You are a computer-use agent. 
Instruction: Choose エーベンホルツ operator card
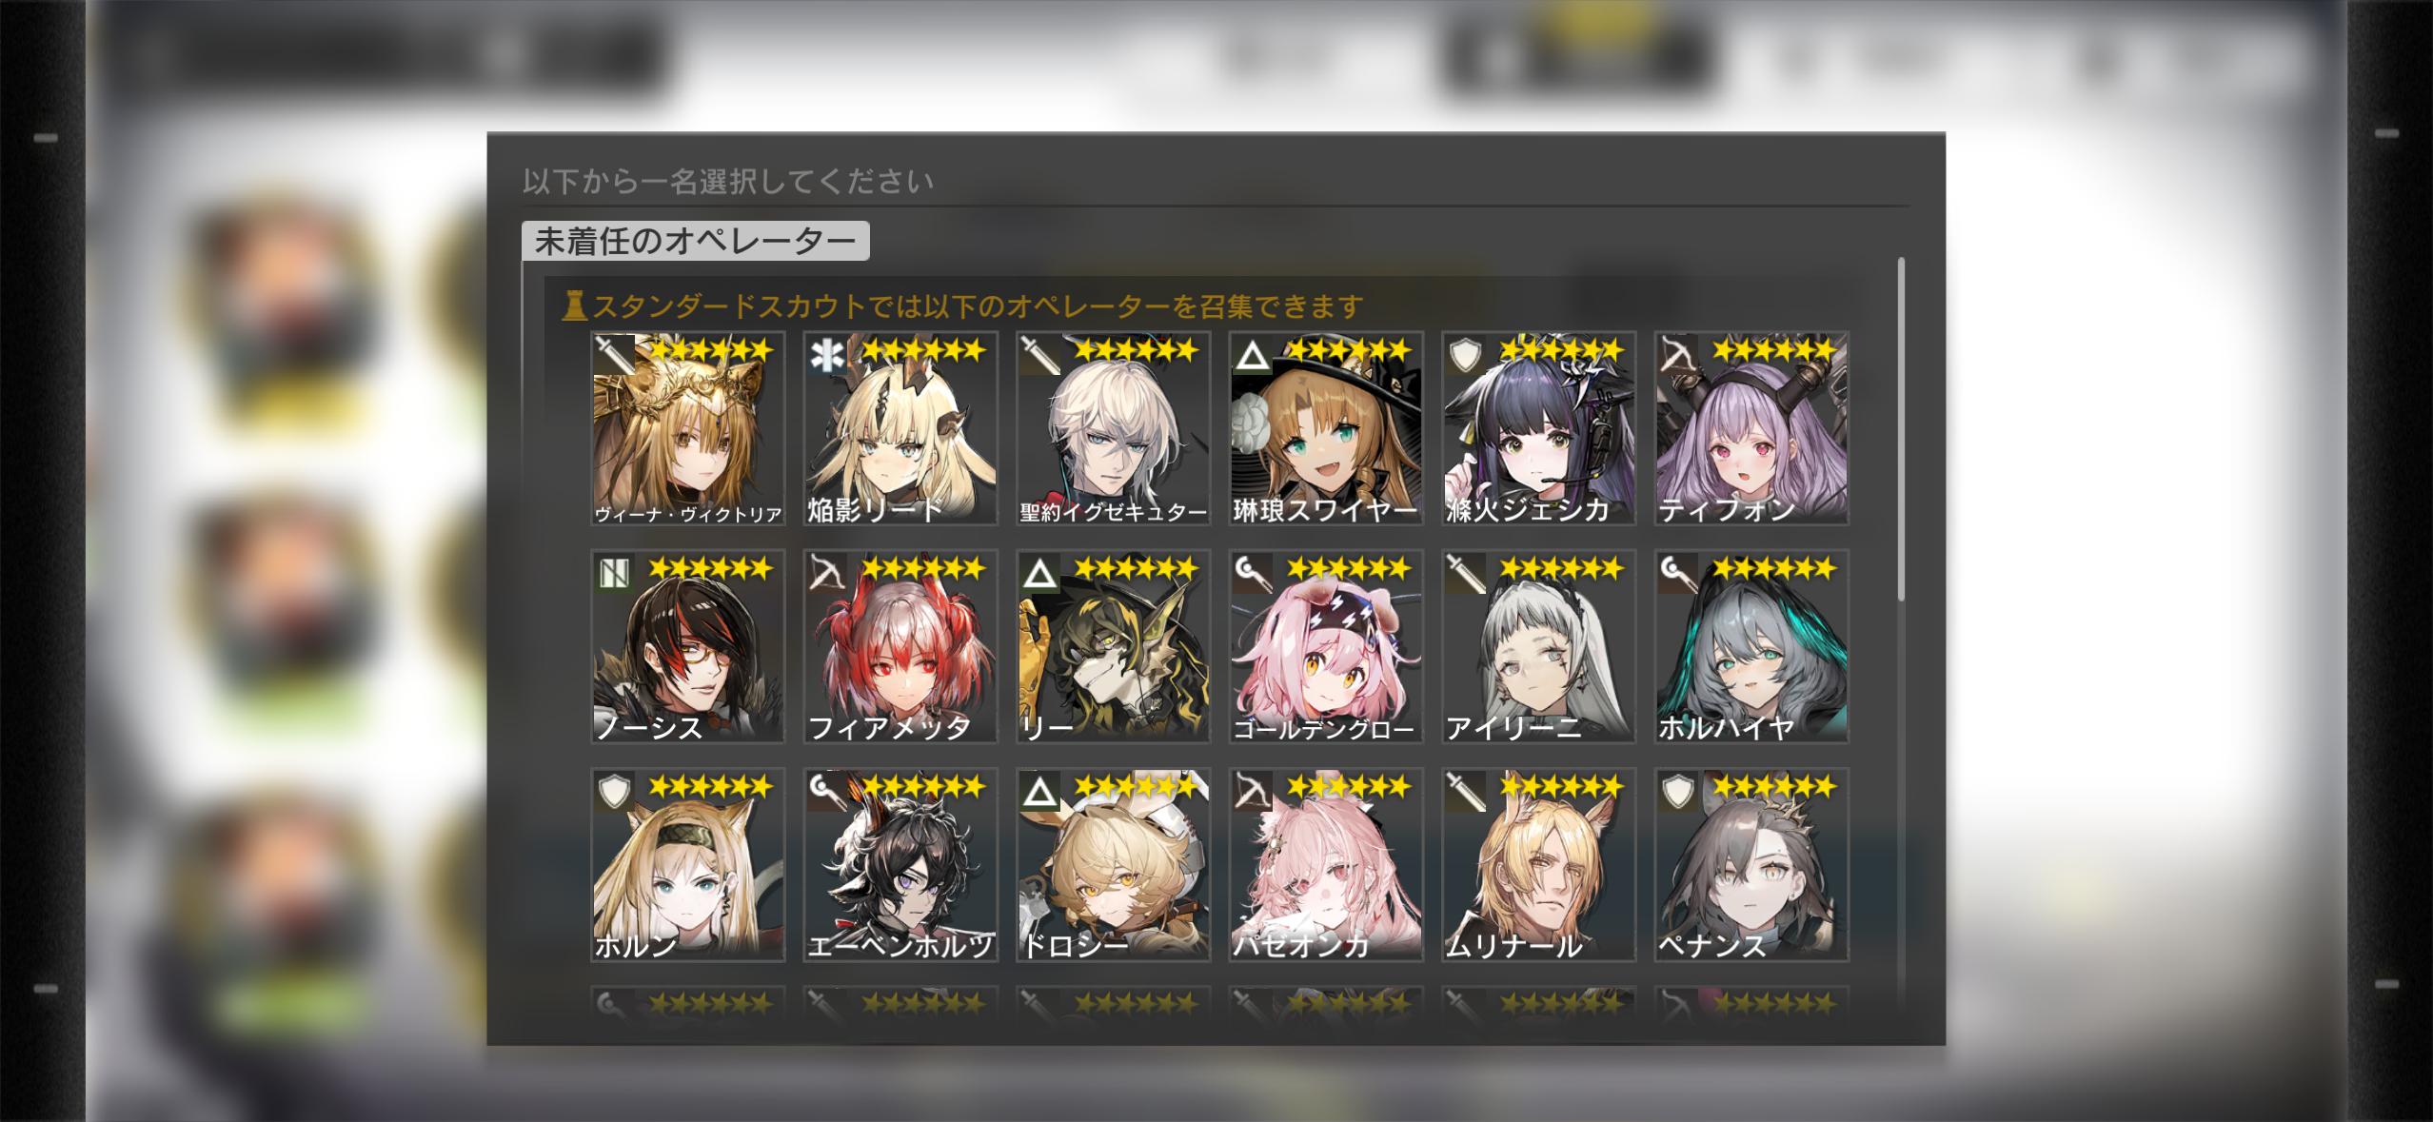(x=900, y=864)
